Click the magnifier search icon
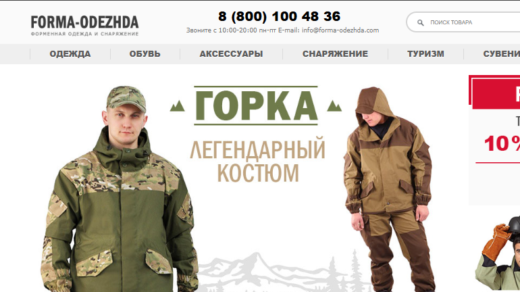520x292 pixels. 421,22
